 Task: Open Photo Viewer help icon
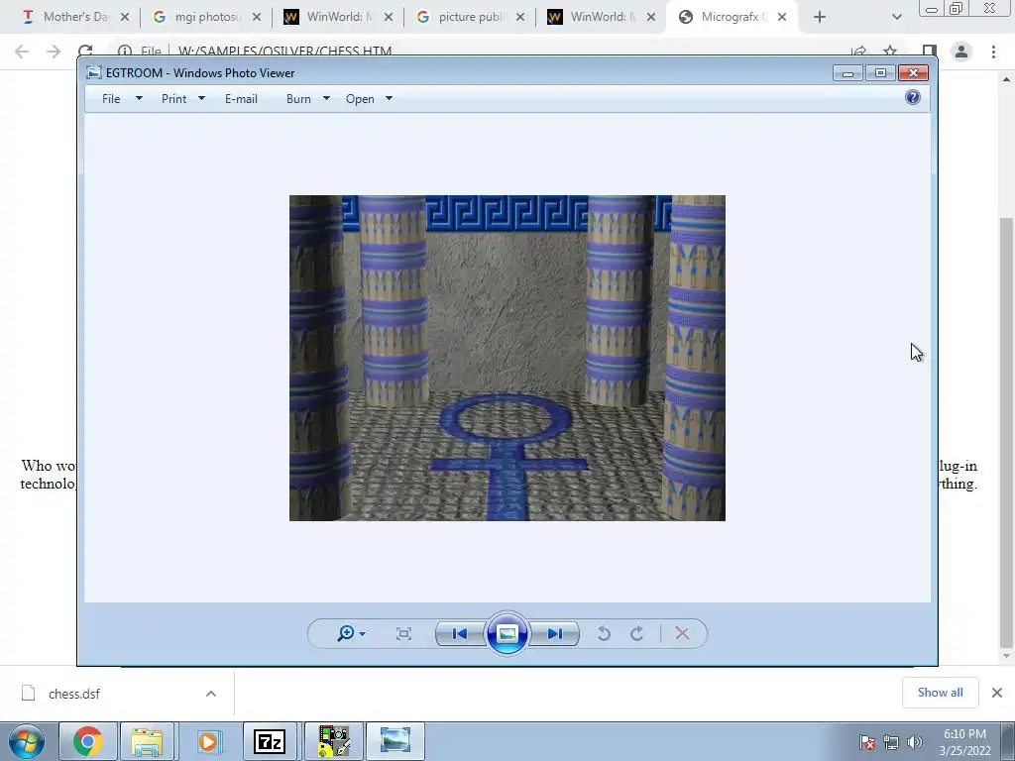click(913, 98)
